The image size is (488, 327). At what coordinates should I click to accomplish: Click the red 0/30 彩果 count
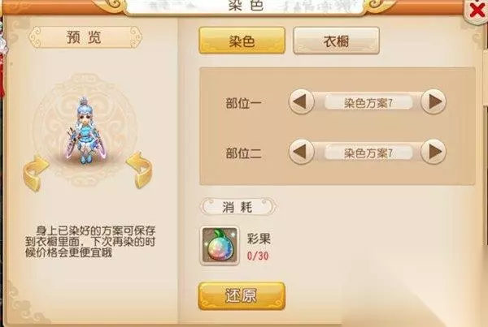pos(258,256)
